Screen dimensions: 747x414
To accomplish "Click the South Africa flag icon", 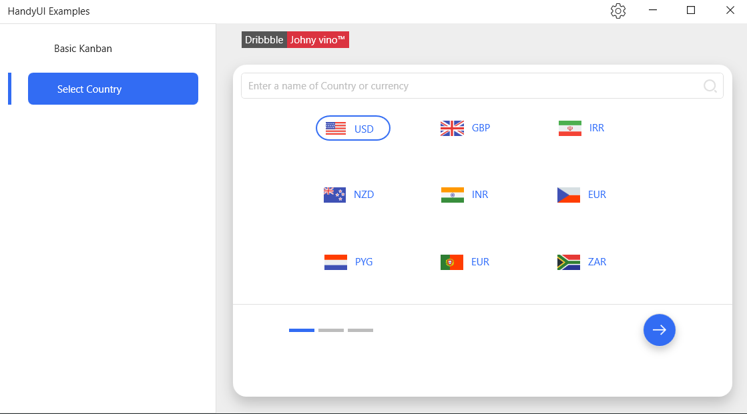I will [569, 262].
